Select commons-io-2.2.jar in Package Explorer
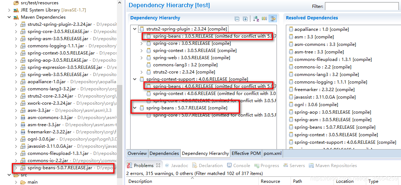401x185 pixels. [48, 161]
